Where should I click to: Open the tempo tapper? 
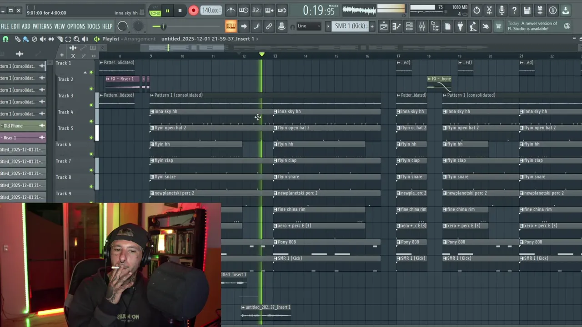click(x=473, y=26)
